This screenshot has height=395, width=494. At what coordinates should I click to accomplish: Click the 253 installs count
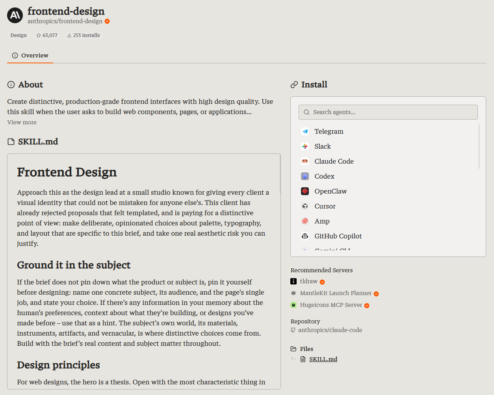coord(86,35)
